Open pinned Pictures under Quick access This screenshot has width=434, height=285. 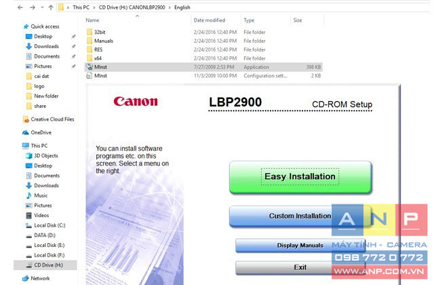pos(39,66)
